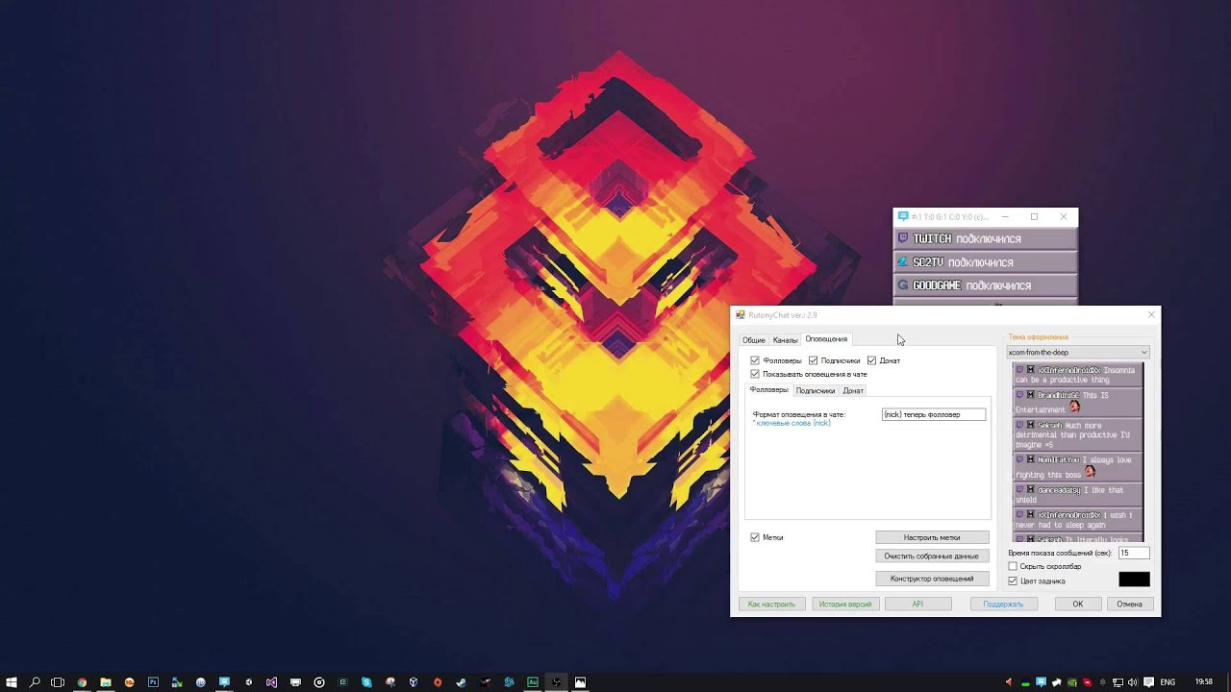Open Adobe Audition from the taskbar
1231x692 pixels.
pos(532,682)
